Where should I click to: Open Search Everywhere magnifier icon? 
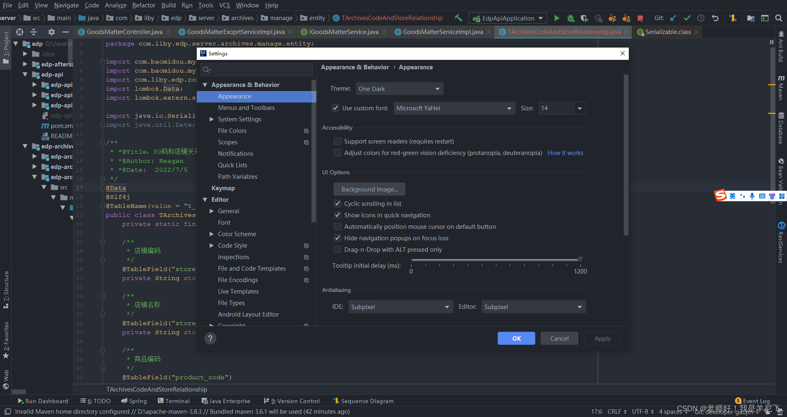[x=779, y=18]
